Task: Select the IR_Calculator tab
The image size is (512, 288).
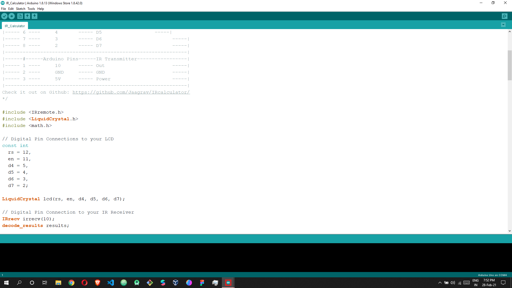Action: pos(15,26)
